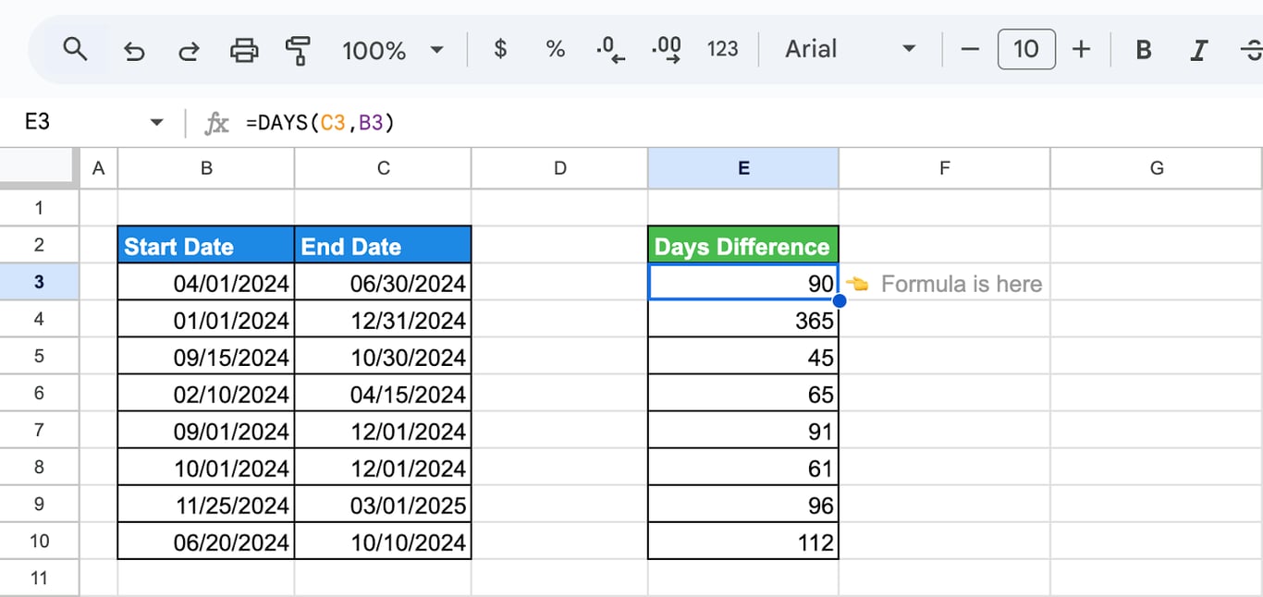Select column G header
Screen dimensions: 1263x597
1157,168
